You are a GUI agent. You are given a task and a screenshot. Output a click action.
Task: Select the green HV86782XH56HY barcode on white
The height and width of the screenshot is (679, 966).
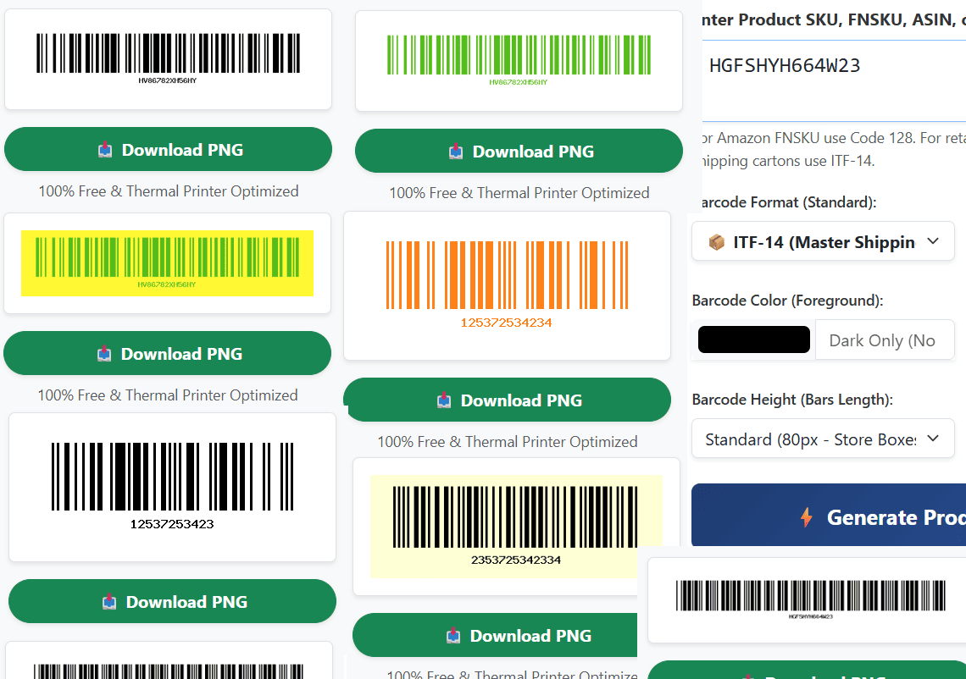coord(519,60)
